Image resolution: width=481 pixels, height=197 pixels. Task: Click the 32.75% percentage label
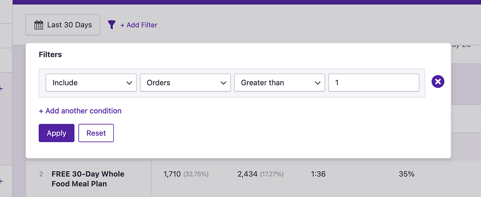(196, 174)
